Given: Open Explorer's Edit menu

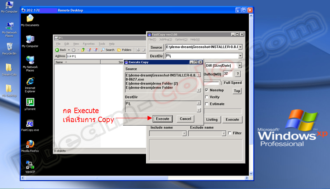Looking at the screenshot, I should click(66, 44).
